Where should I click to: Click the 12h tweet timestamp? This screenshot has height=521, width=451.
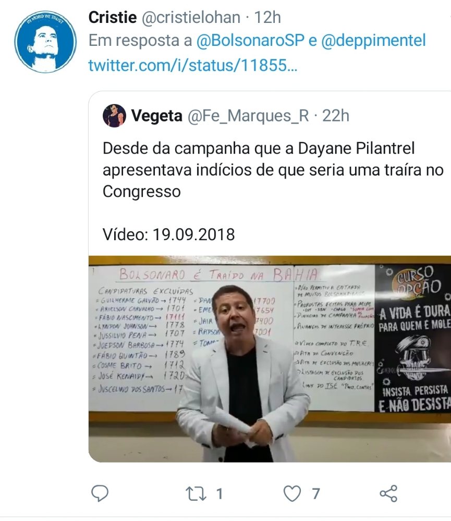268,17
